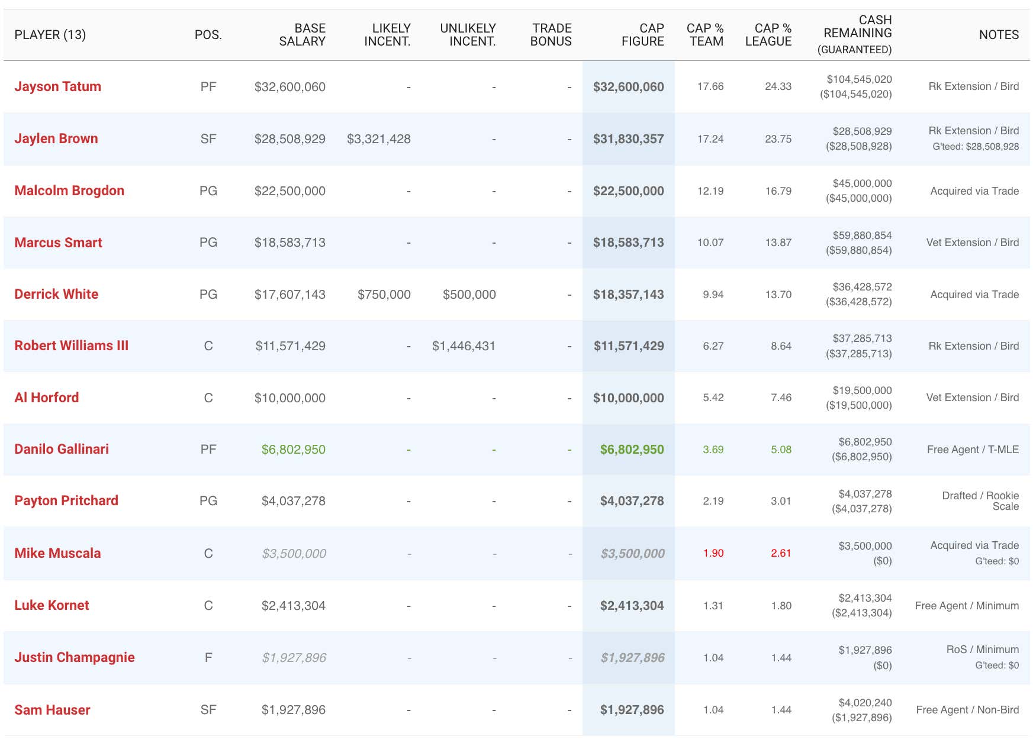
Task: Click Mike Muscala's red cap league percent 2.61
Action: 781,553
